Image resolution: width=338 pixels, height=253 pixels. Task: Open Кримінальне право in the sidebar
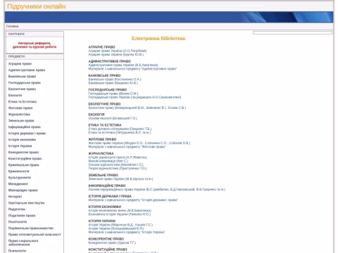pos(24,165)
